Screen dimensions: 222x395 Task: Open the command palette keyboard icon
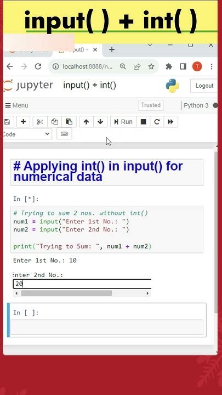[x=64, y=134]
